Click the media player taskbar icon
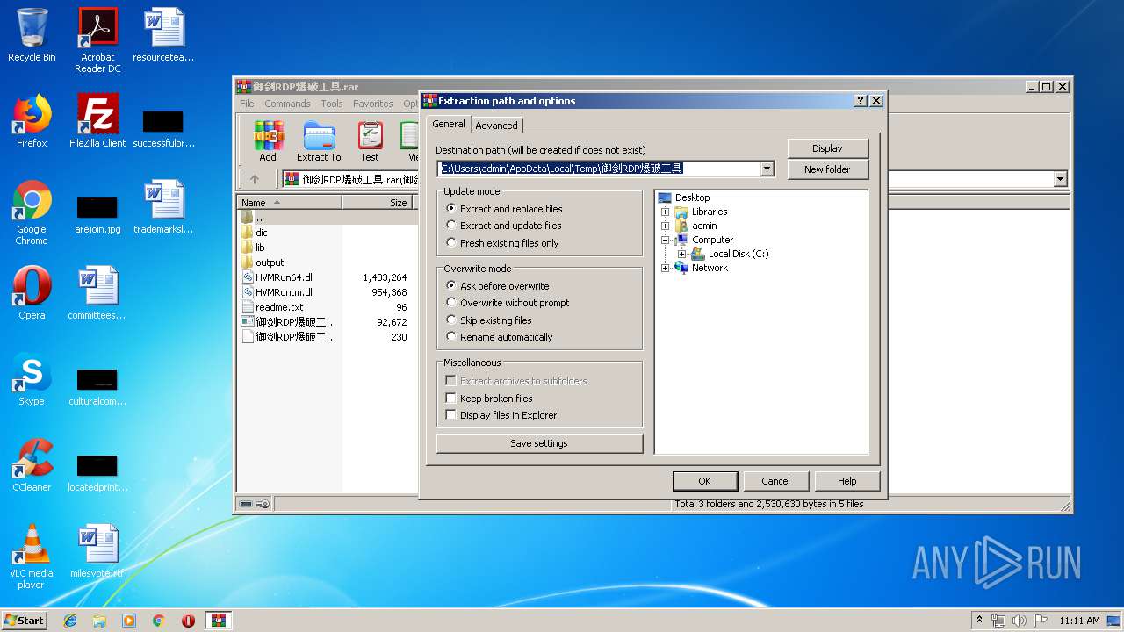Image resolution: width=1124 pixels, height=632 pixels. (x=129, y=621)
